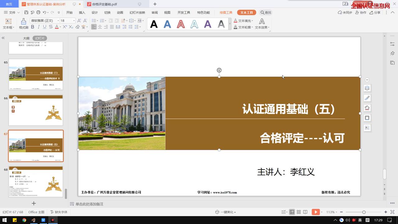Click the 查找 search button
The image size is (398, 224).
click(266, 12)
